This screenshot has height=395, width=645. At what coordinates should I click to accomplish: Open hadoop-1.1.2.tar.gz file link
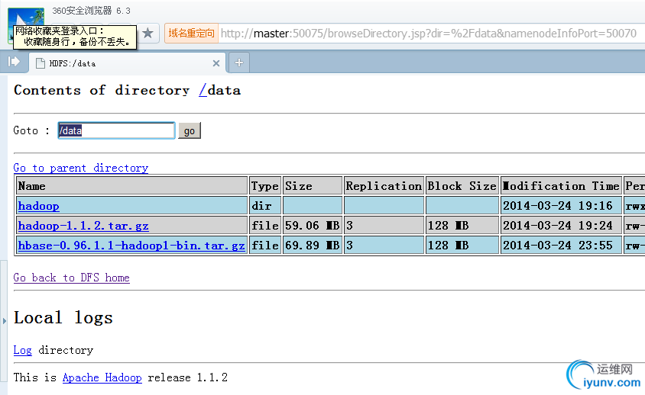[x=83, y=226]
